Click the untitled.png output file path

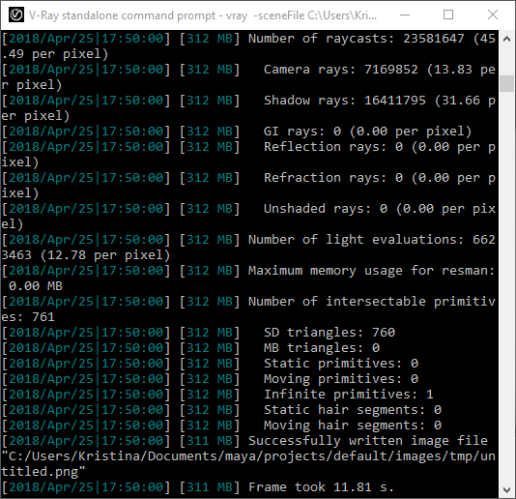point(248,464)
